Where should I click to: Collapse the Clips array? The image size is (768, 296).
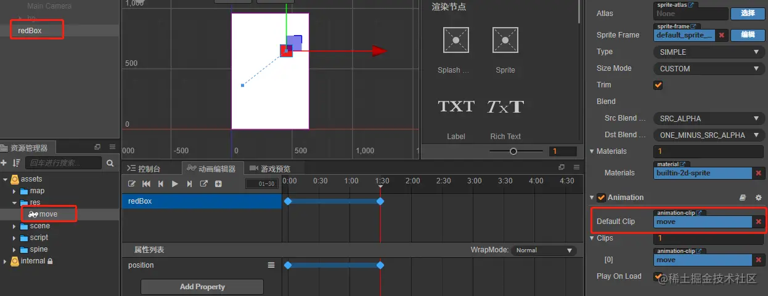pyautogui.click(x=592, y=238)
